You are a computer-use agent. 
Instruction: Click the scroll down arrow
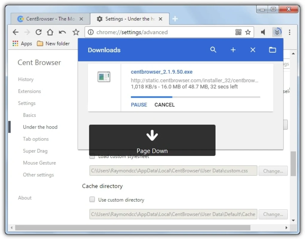(293, 220)
